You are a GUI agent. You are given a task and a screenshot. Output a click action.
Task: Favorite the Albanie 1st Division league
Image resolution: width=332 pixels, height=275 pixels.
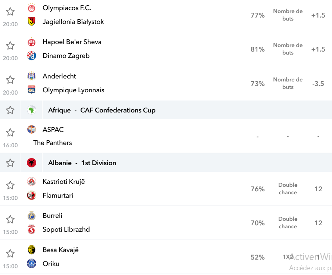coord(10,163)
